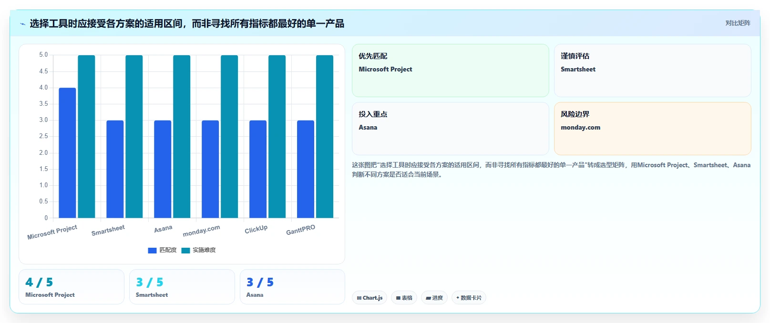Click the ClickUp x-axis label
The height and width of the screenshot is (323, 770).
point(256,229)
